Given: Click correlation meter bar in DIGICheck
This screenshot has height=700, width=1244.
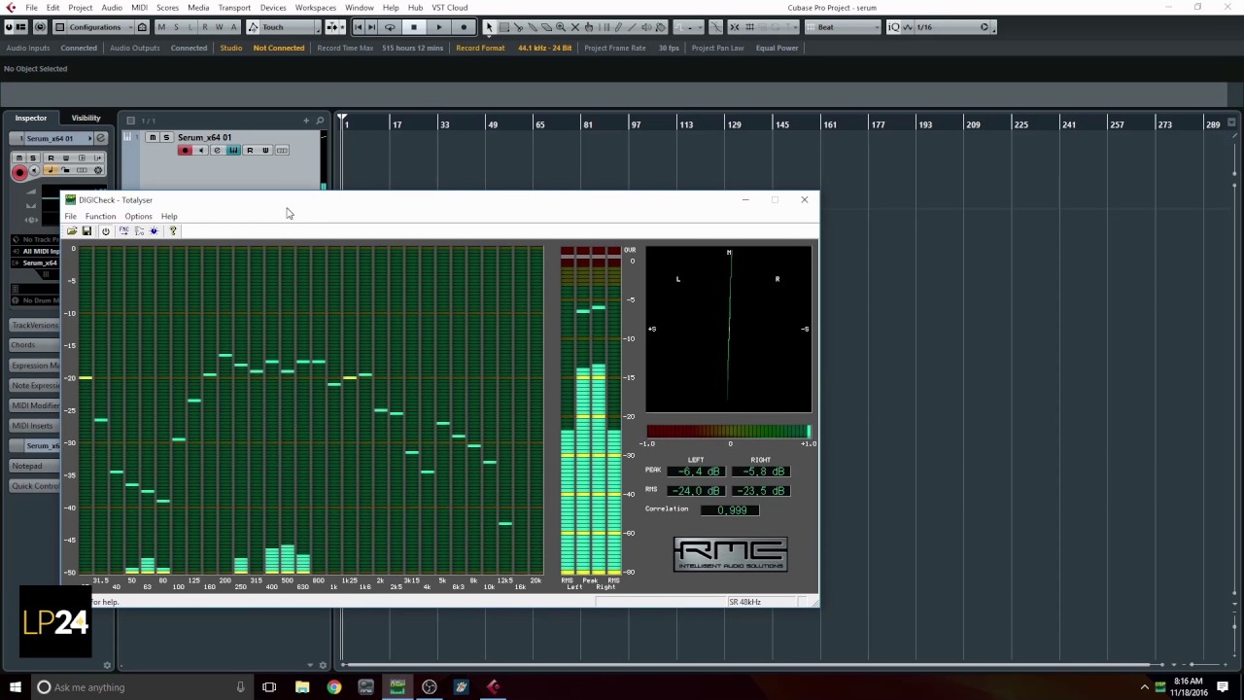Looking at the screenshot, I should 729,432.
